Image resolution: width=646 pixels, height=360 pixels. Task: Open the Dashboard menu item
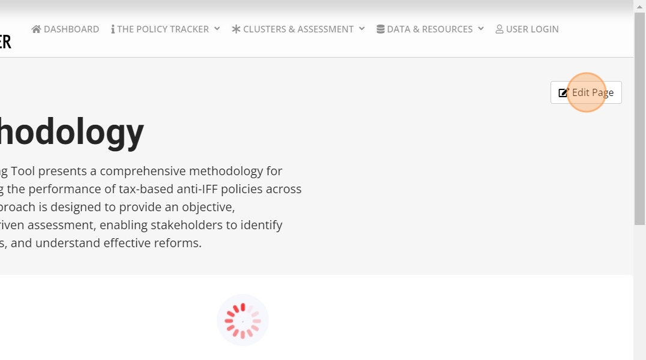71,29
